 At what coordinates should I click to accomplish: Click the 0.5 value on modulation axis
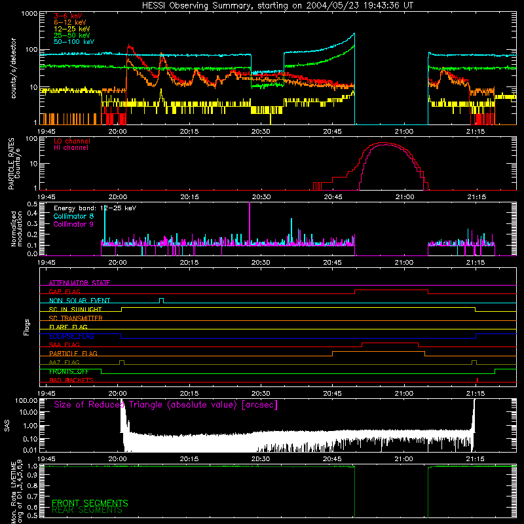click(x=32, y=204)
